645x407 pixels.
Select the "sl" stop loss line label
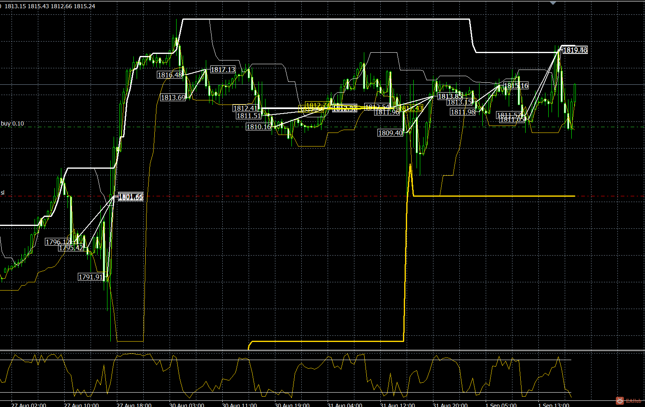pos(2,193)
